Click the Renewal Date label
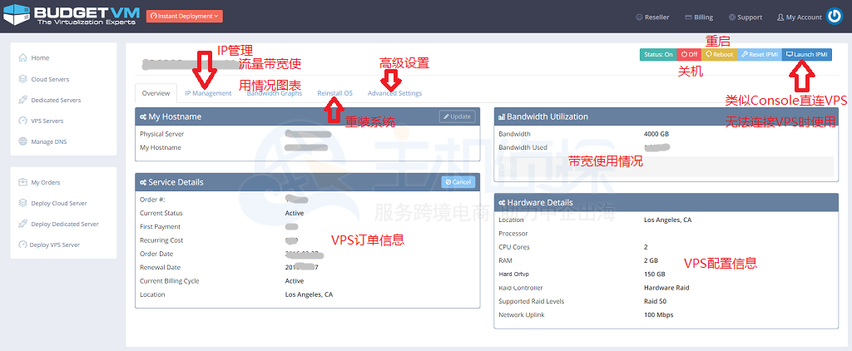Image resolution: width=852 pixels, height=351 pixels. [161, 268]
